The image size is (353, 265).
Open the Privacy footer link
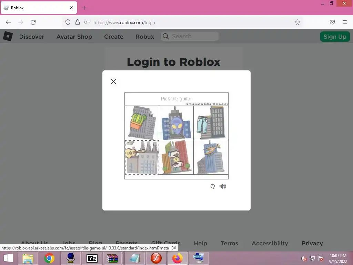[312, 243]
